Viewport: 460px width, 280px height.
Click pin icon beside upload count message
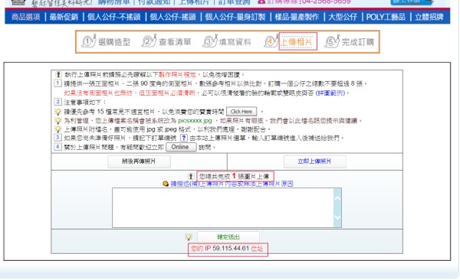tap(191, 176)
